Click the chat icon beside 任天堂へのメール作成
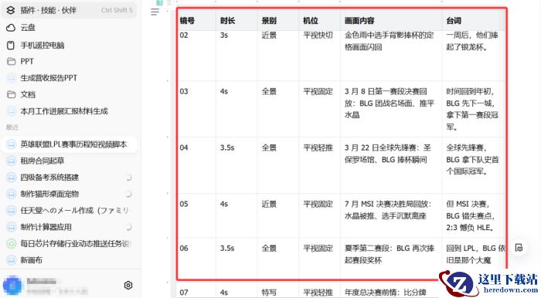Screen dimensions: 541x298 pos(12,211)
